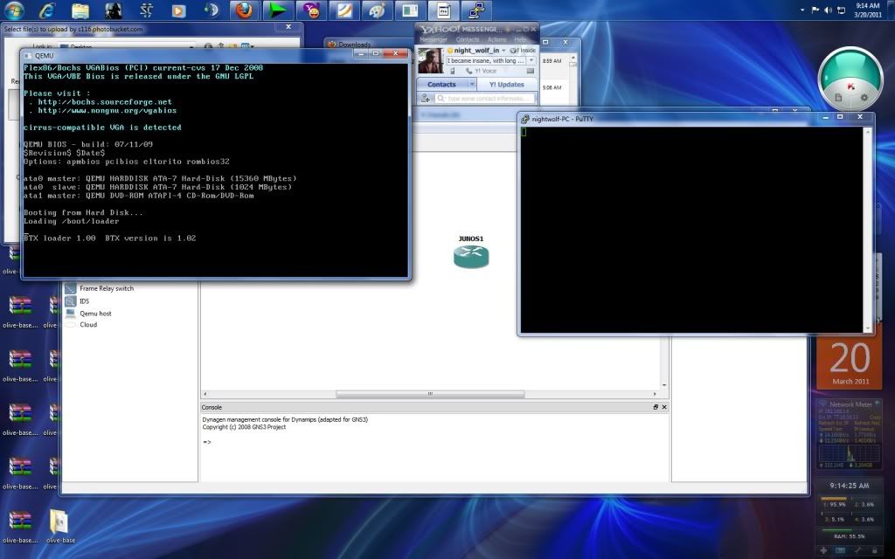The height and width of the screenshot is (559, 895).
Task: Click the contact search input field
Action: 485,99
